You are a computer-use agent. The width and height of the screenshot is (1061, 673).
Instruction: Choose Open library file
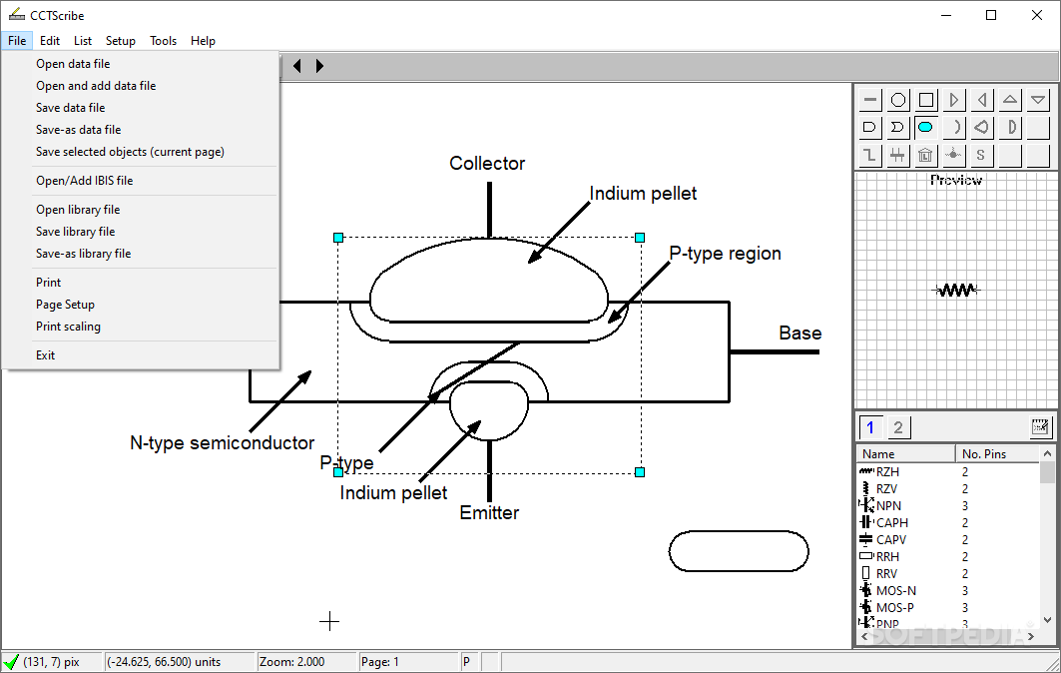coord(141,210)
